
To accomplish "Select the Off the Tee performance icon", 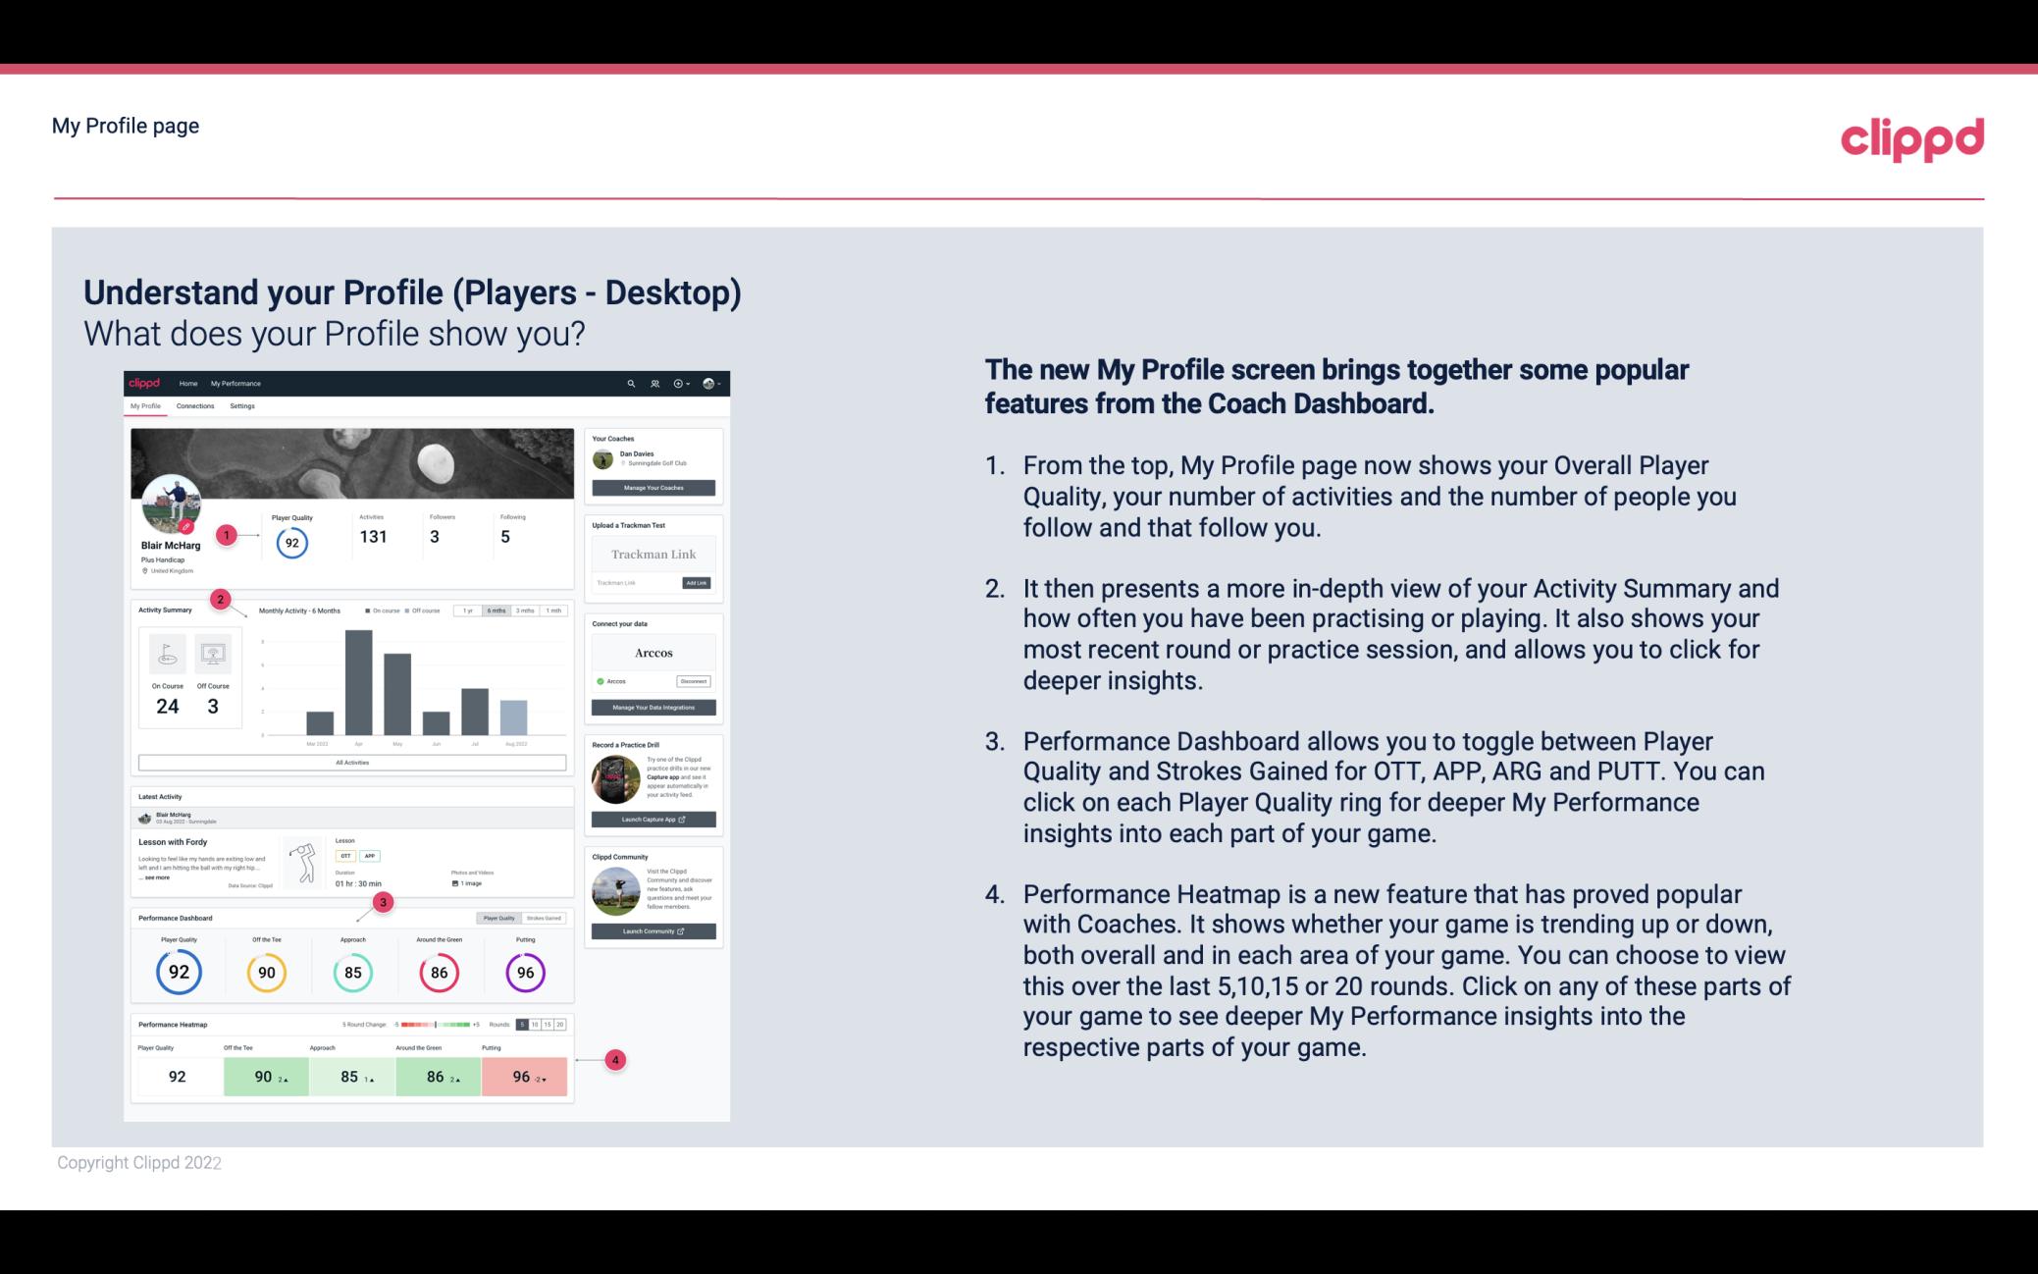I will [264, 972].
